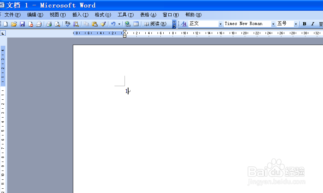Click the tab stop type selector on ruler

click(x=3, y=33)
